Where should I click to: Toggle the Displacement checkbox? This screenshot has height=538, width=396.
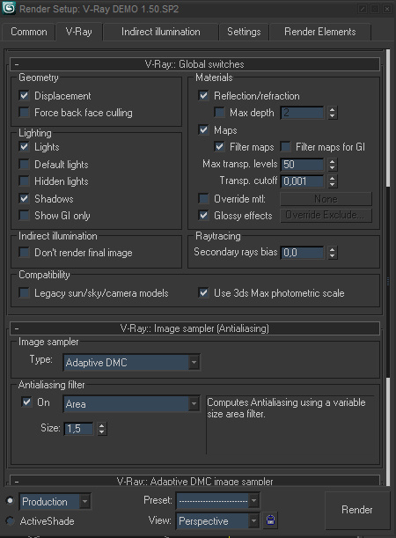[24, 96]
